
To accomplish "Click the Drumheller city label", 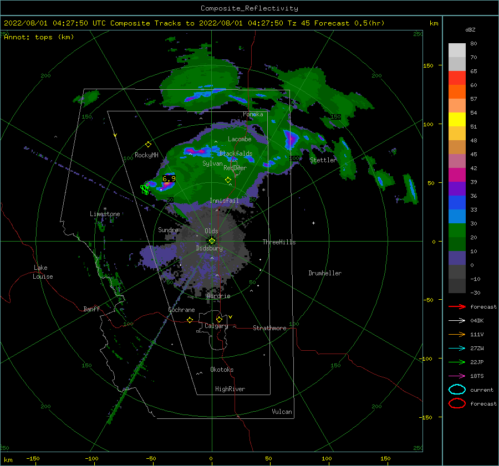I will [325, 273].
